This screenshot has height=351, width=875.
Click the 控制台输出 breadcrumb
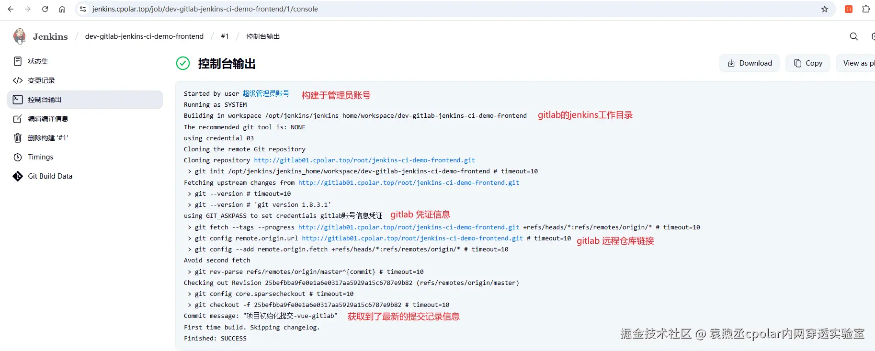(x=263, y=36)
